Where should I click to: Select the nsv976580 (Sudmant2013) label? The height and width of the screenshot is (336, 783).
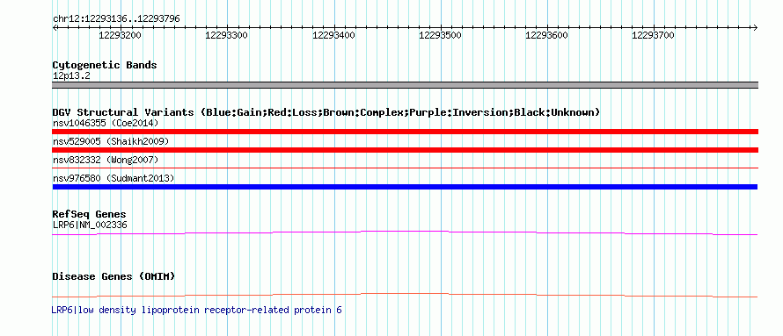113,178
